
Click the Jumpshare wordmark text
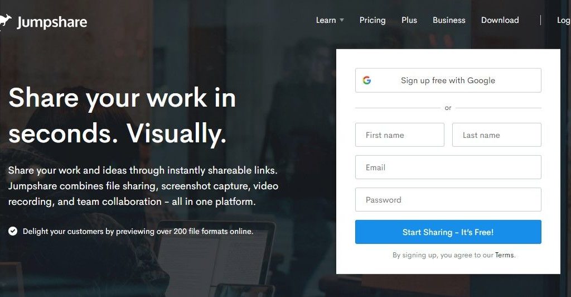coord(52,22)
